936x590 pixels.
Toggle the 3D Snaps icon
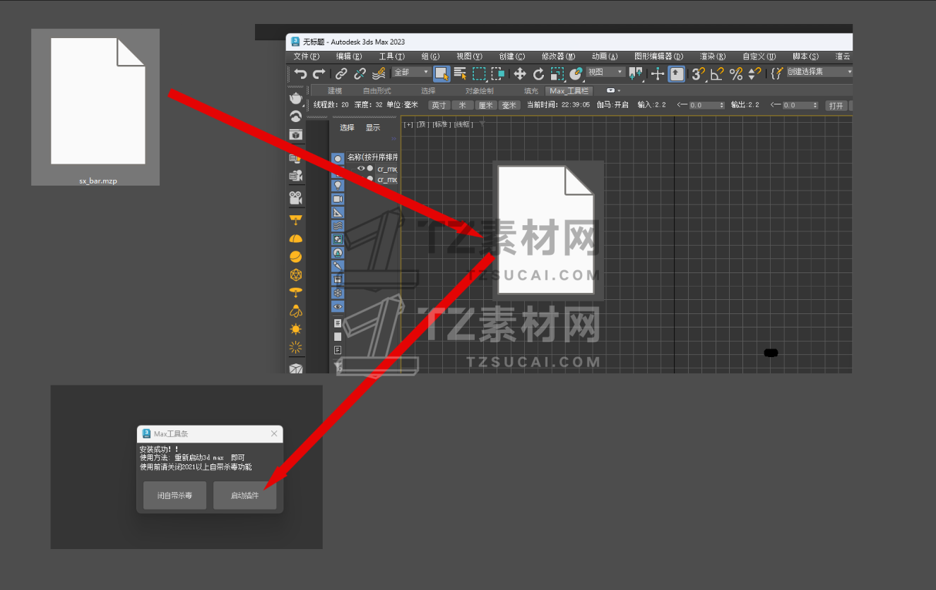699,73
